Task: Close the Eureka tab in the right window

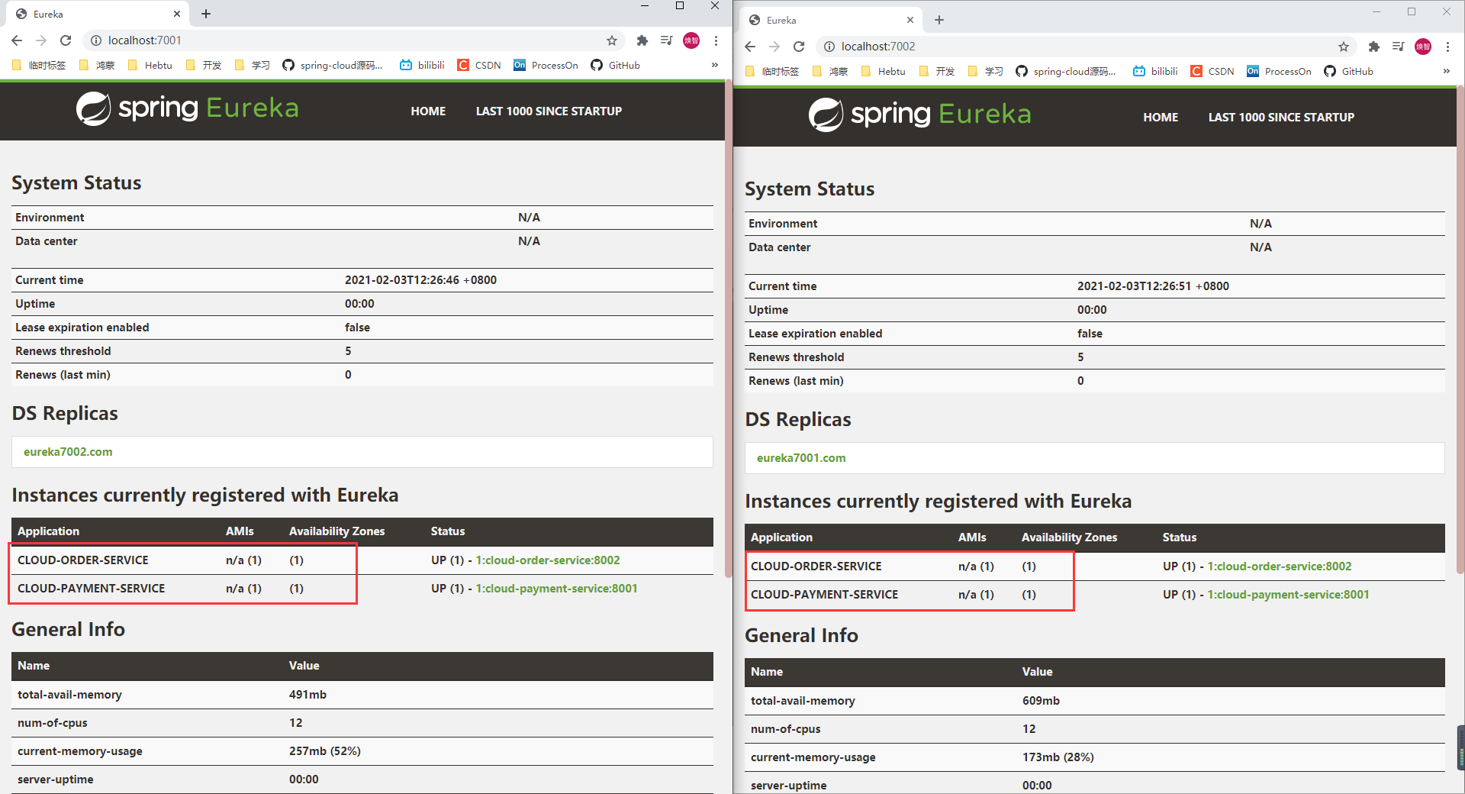Action: (x=910, y=20)
